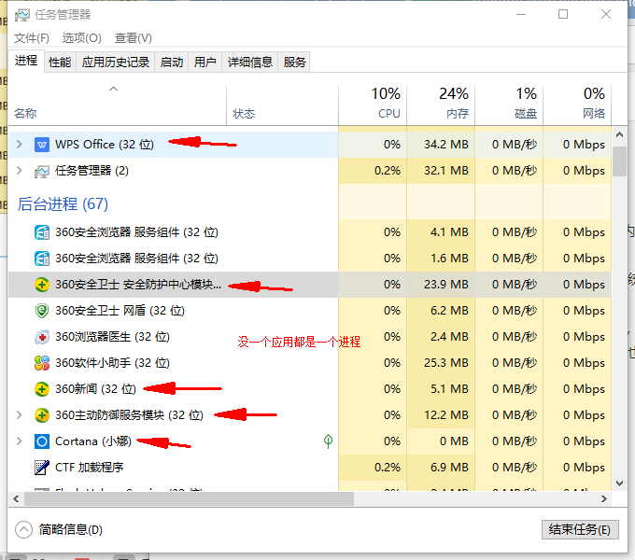Click the 25.3 MB memory value
This screenshot has height=560, width=635.
click(445, 363)
